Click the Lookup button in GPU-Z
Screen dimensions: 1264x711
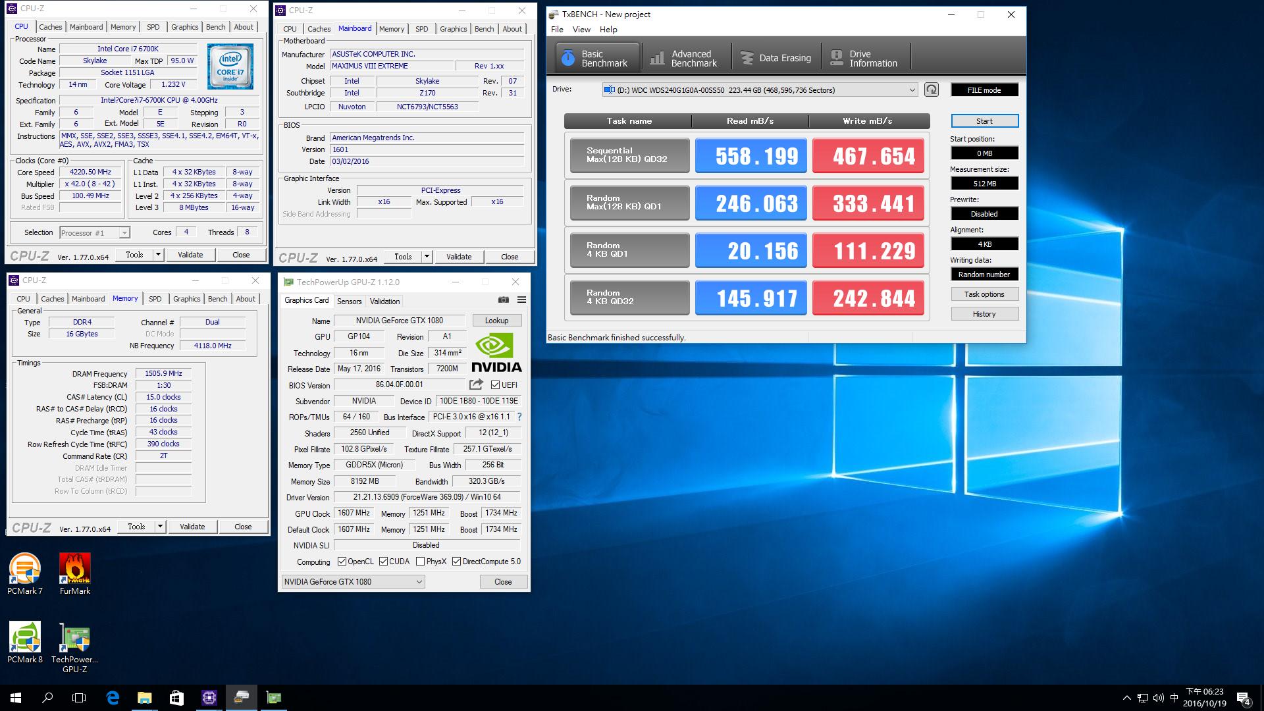click(496, 321)
